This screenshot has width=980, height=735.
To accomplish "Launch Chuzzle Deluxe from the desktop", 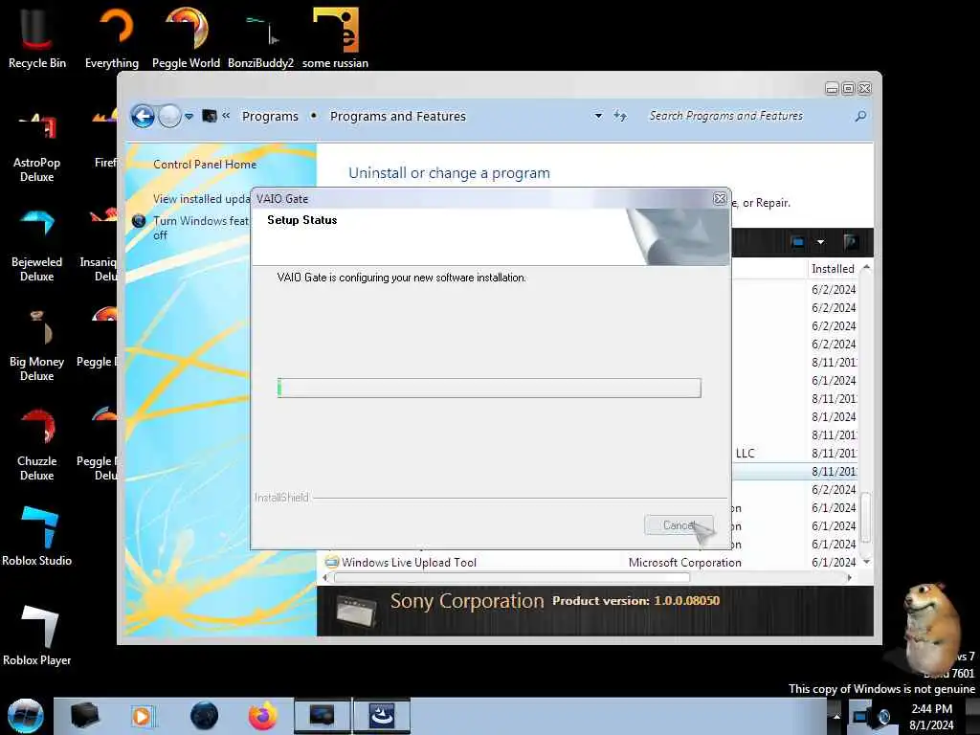I will (37, 445).
